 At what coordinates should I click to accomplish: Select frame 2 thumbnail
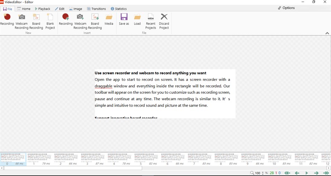coord(67,159)
